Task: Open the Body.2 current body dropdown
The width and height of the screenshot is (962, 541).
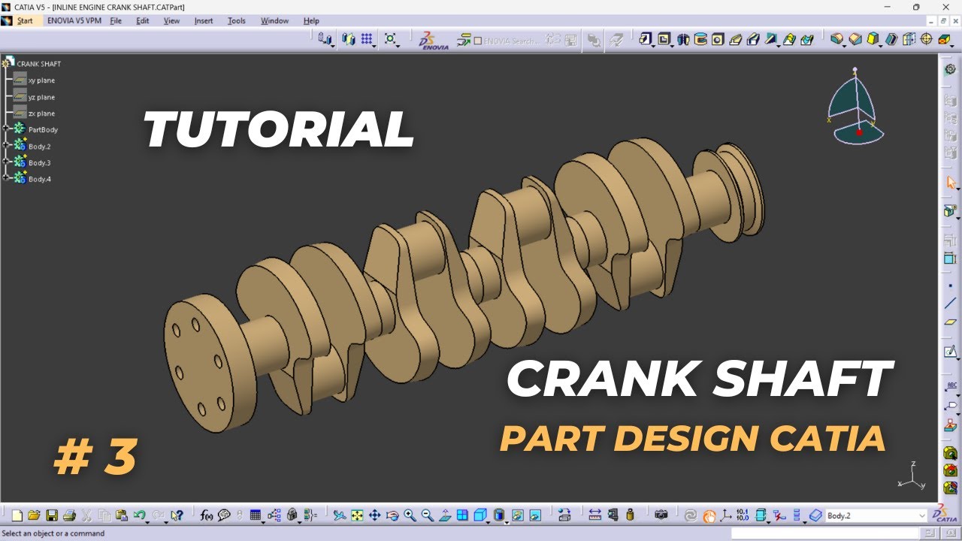Action: (922, 515)
